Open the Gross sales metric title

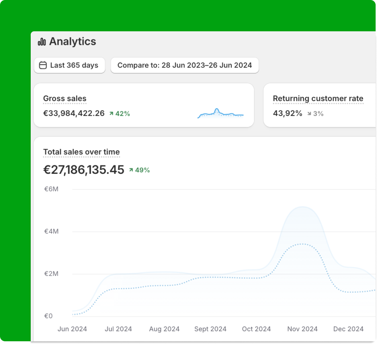pos(65,99)
